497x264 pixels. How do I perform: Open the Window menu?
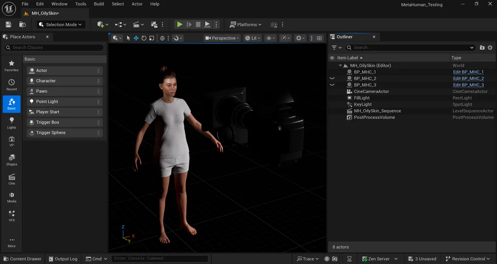coord(59,4)
